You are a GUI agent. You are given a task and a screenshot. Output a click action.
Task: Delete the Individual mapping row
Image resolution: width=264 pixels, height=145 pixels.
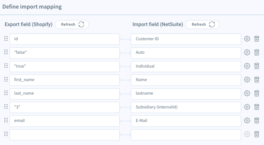pyautogui.click(x=257, y=66)
